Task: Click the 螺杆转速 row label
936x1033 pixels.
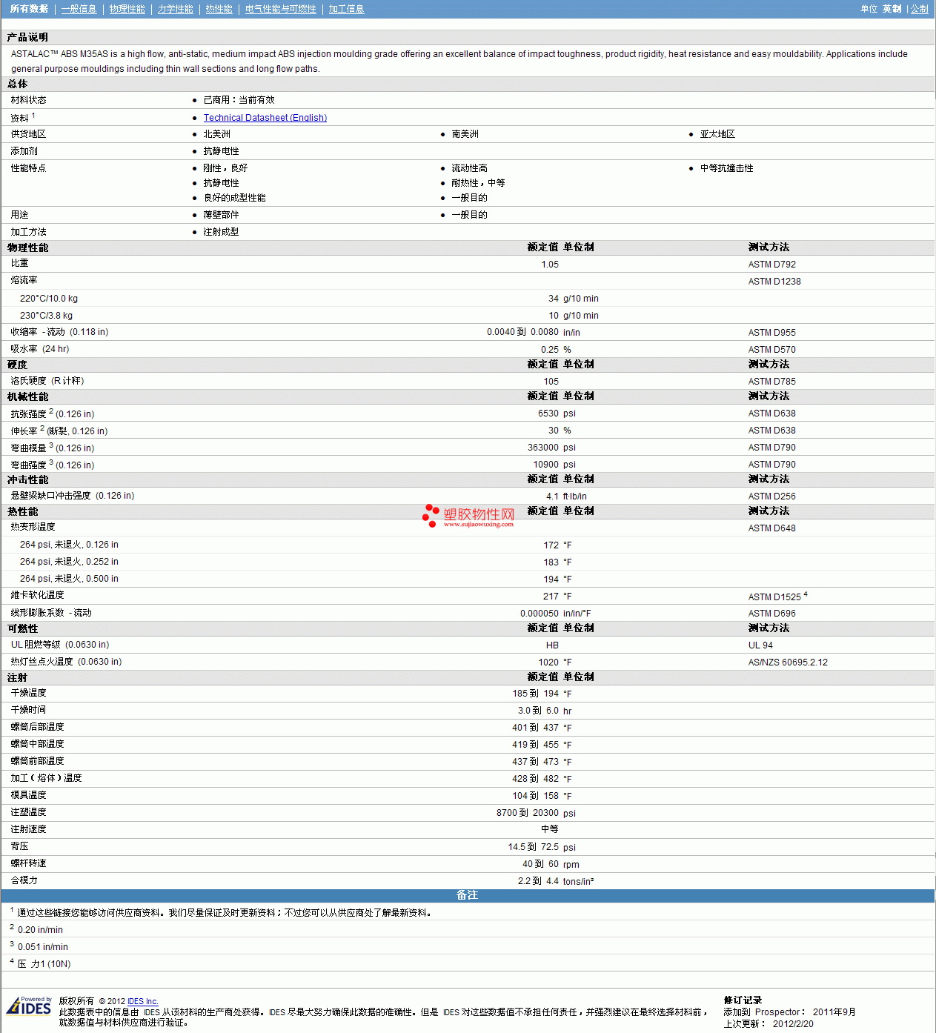Action: [28, 863]
